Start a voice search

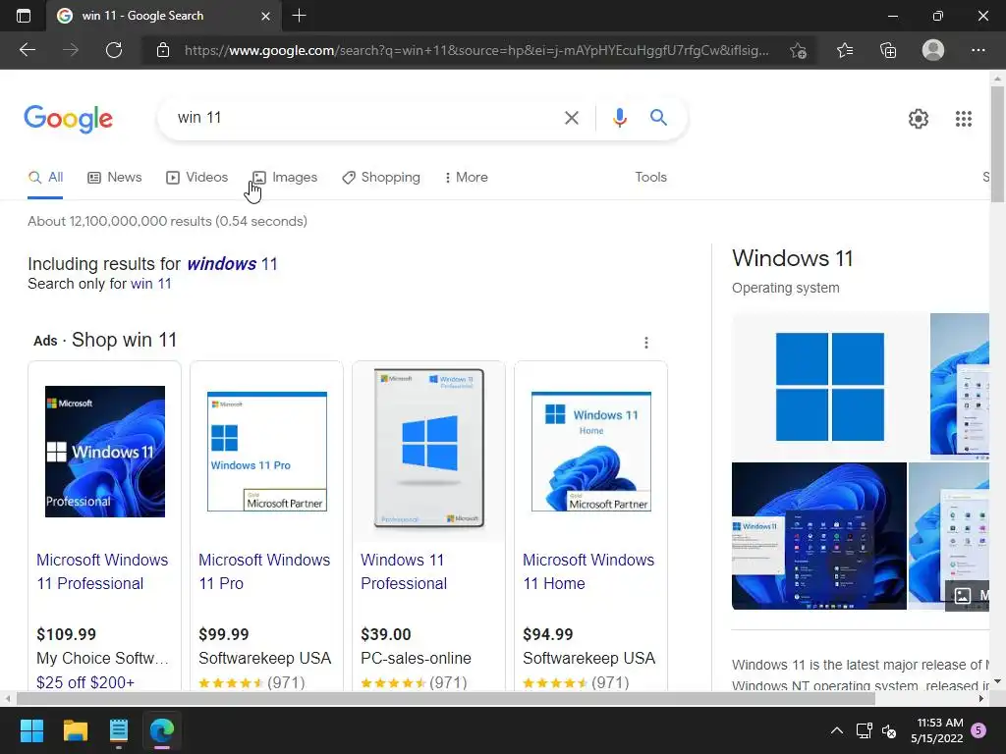[619, 118]
